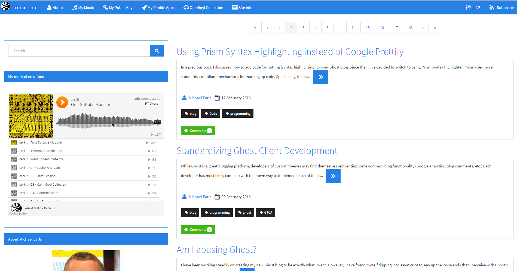Click inside the Search input box

[79, 51]
